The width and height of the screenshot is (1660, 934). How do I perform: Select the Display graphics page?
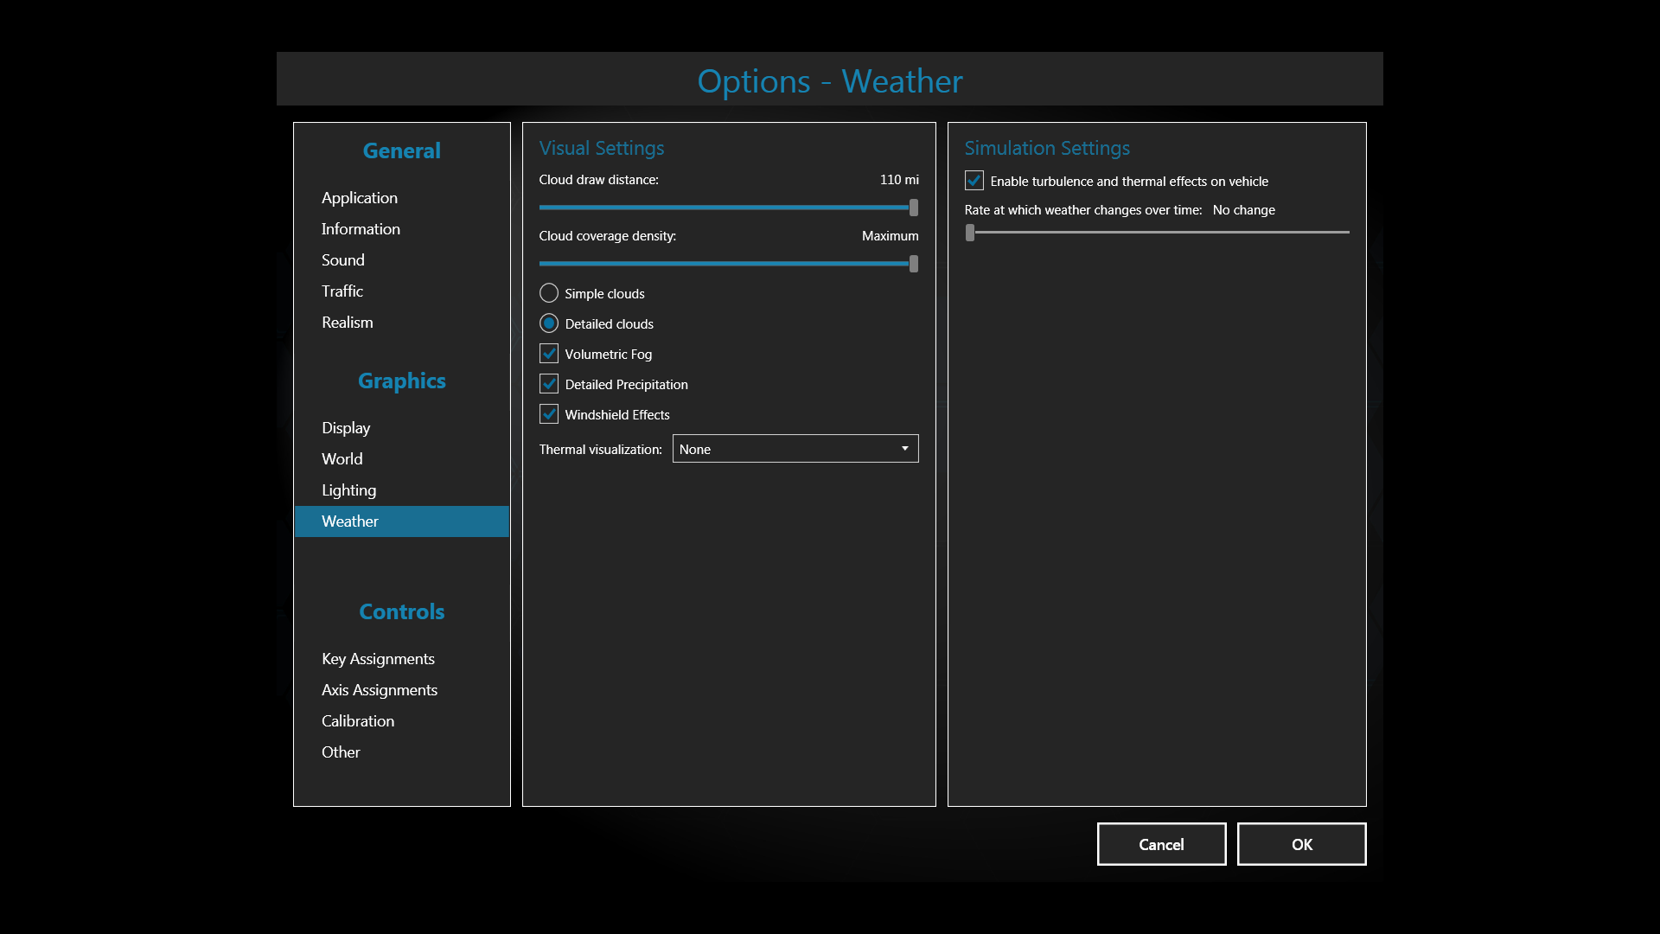[x=346, y=428]
